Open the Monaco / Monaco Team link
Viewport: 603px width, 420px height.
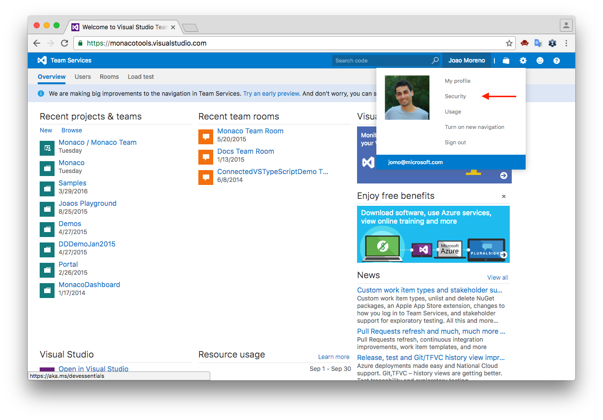pyautogui.click(x=98, y=142)
